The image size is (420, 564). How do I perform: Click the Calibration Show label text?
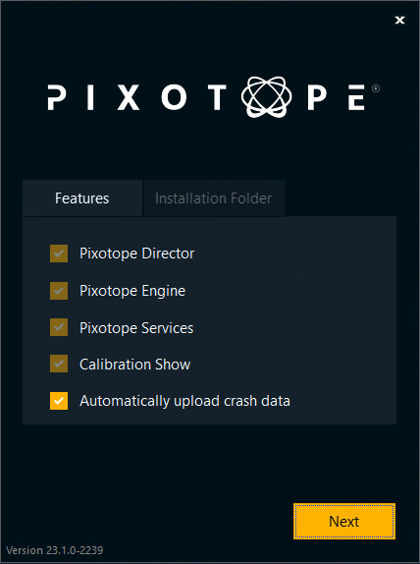coord(134,365)
